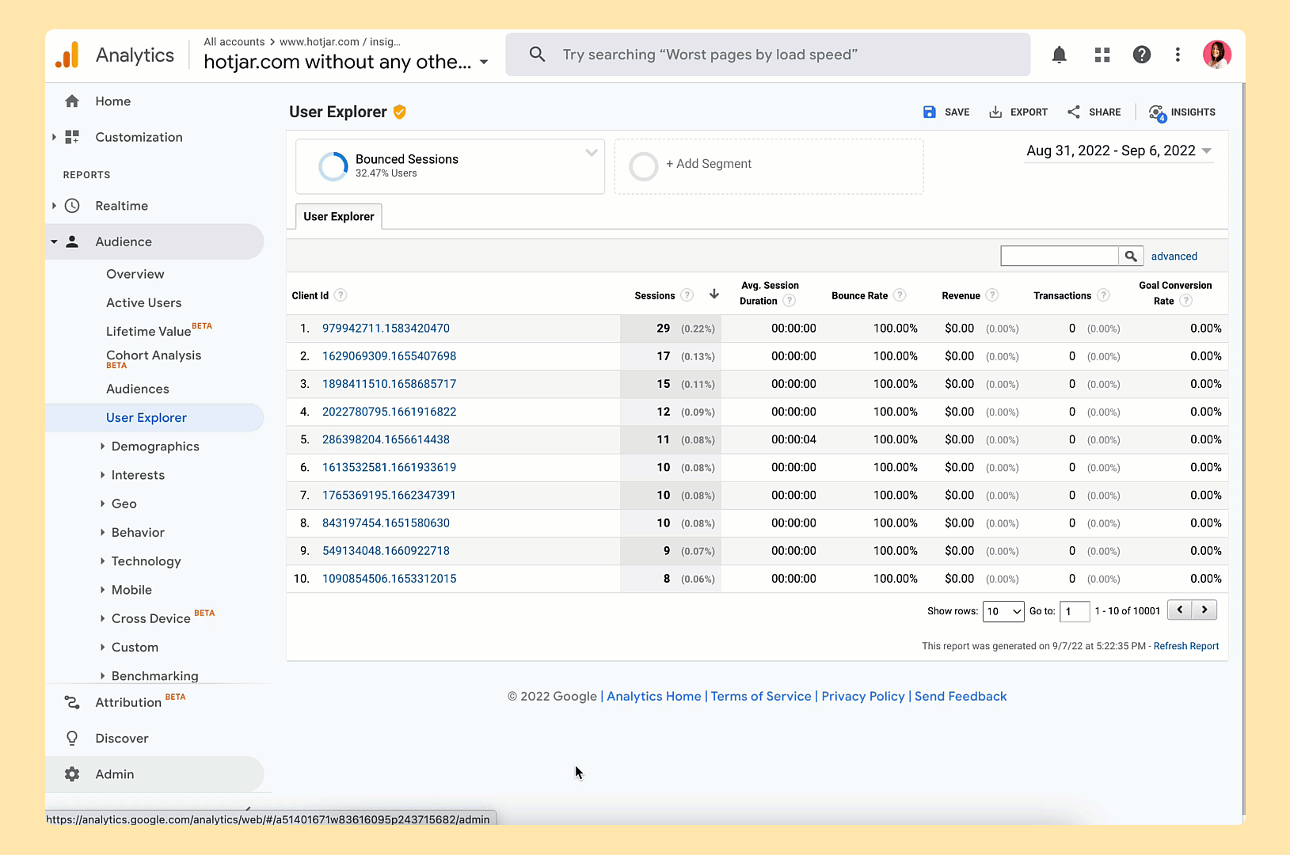The height and width of the screenshot is (855, 1290).
Task: Click Privacy Policy footer link
Action: tap(863, 697)
